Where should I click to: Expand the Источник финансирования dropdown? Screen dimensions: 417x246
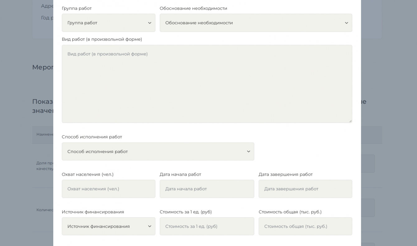tap(108, 226)
